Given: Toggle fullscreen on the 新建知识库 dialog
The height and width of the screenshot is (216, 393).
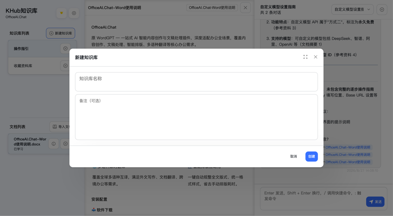Looking at the screenshot, I should click(305, 57).
